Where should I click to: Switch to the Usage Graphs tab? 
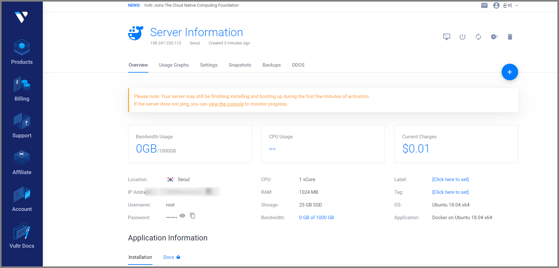174,65
